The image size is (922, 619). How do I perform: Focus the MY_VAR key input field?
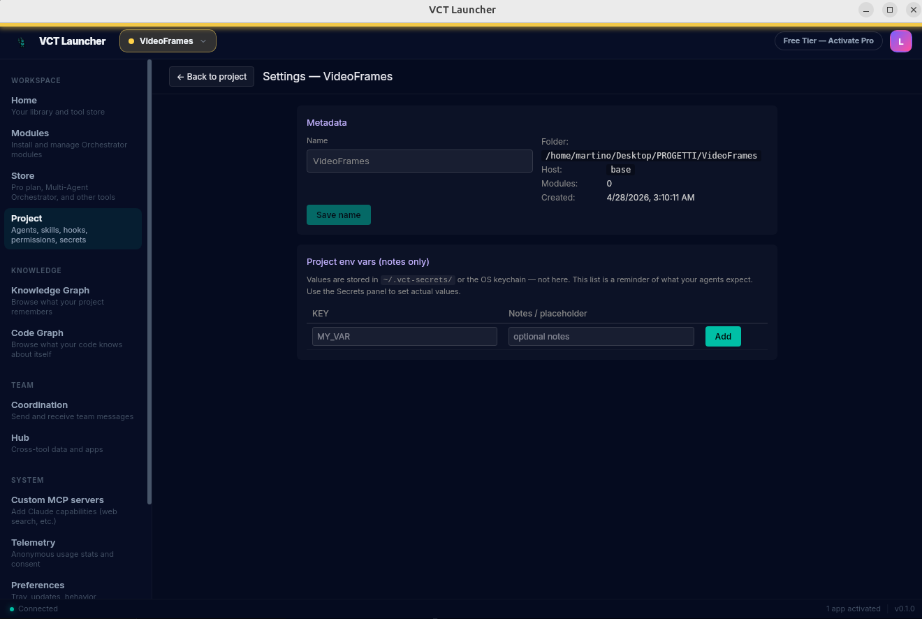[x=404, y=337]
